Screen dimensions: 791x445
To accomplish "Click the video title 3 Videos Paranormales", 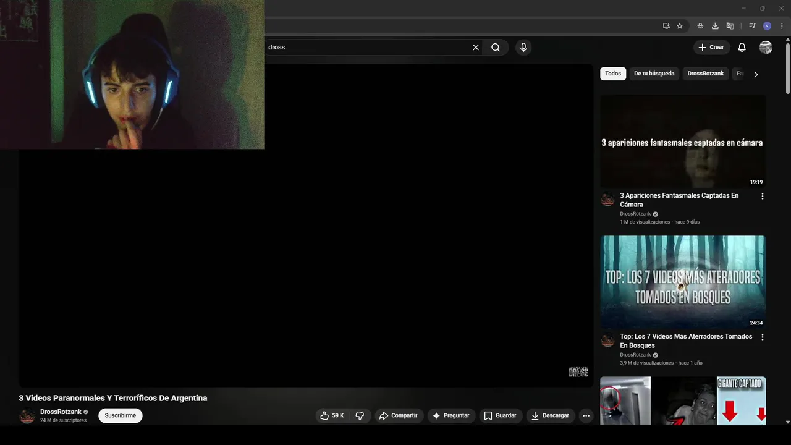I will 113,398.
